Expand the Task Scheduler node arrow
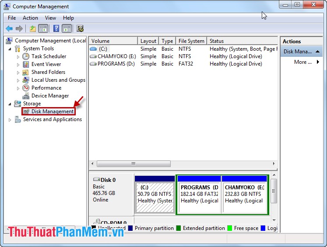The width and height of the screenshot is (327, 247). point(18,57)
